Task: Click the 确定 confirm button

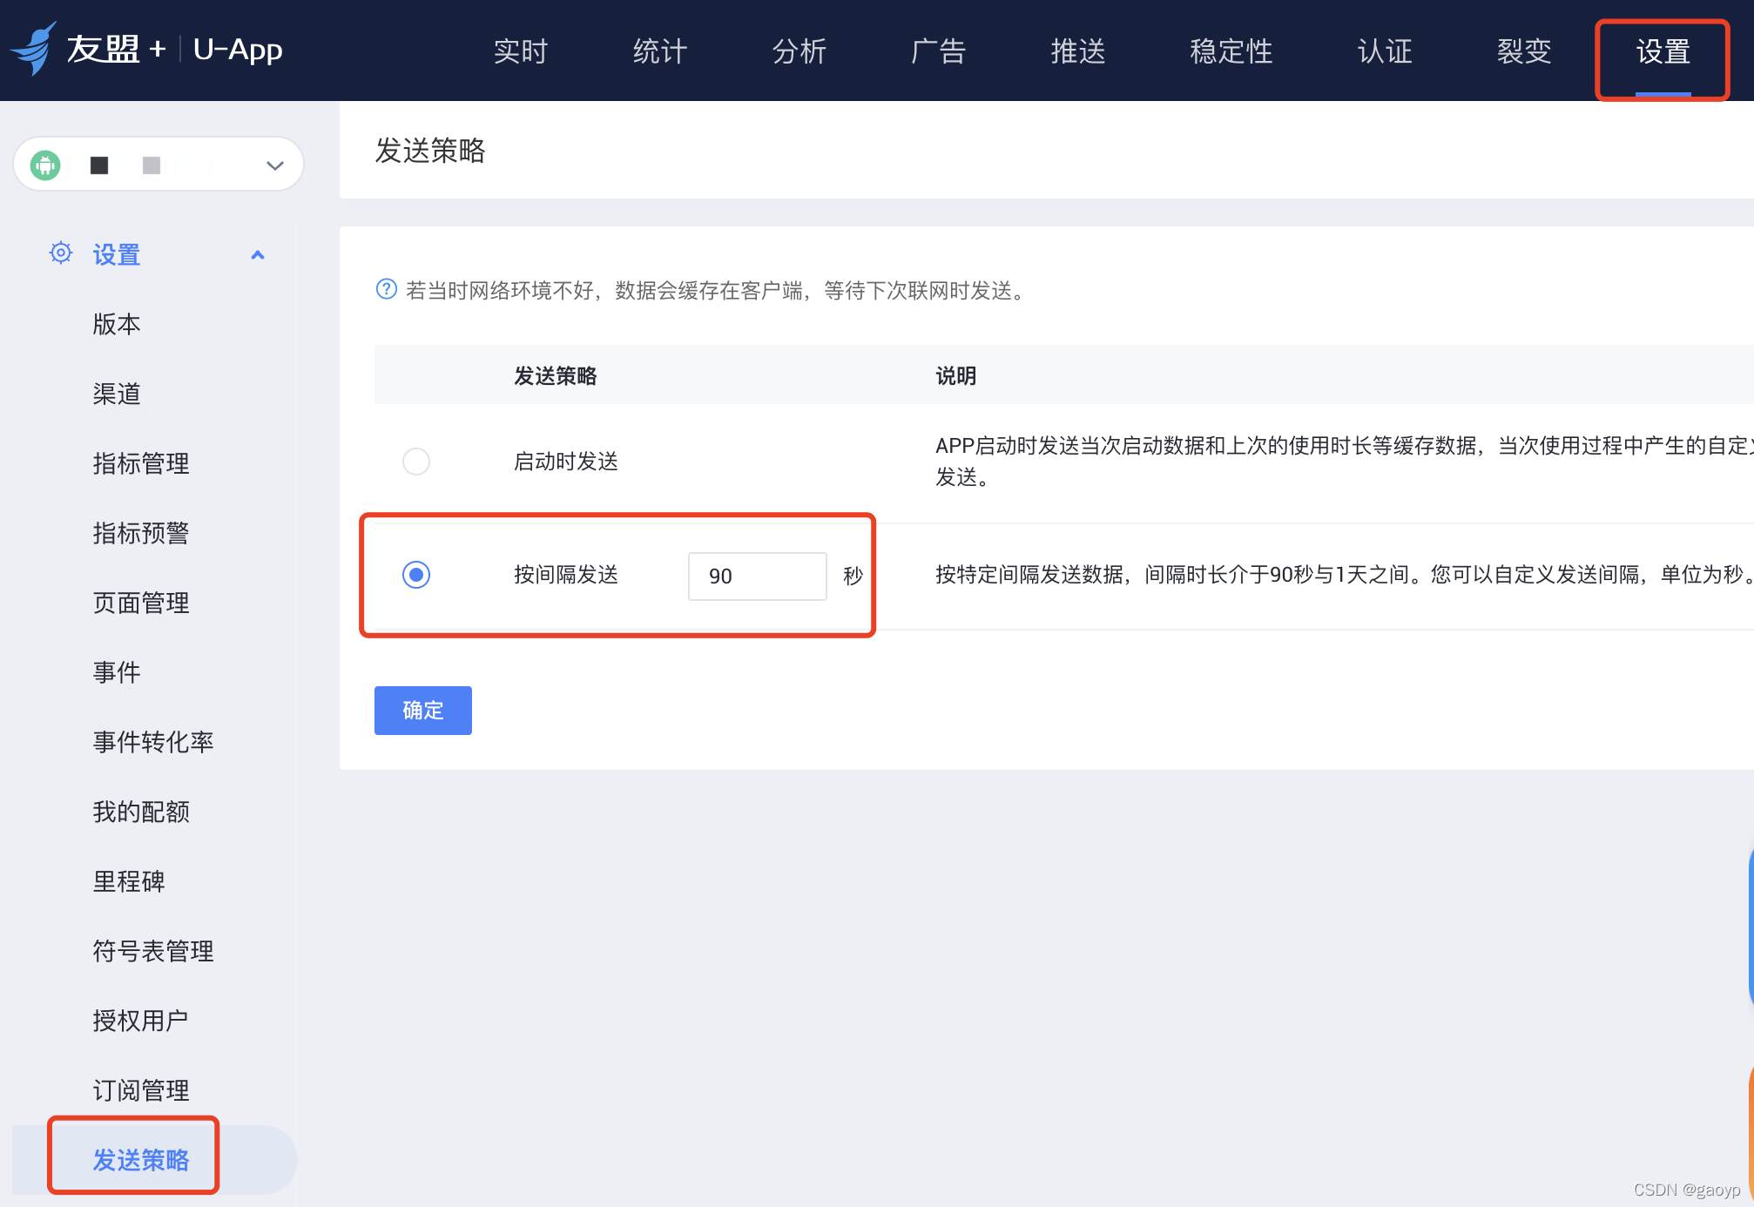Action: (422, 711)
